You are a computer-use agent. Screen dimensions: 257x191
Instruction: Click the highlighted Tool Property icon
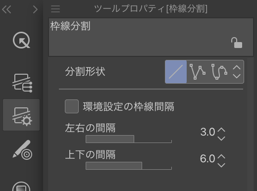[21, 115]
